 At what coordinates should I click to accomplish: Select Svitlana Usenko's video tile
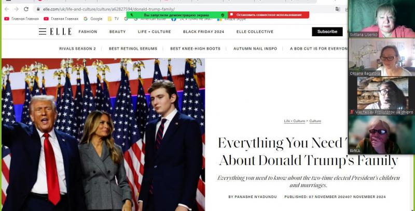[381, 19]
